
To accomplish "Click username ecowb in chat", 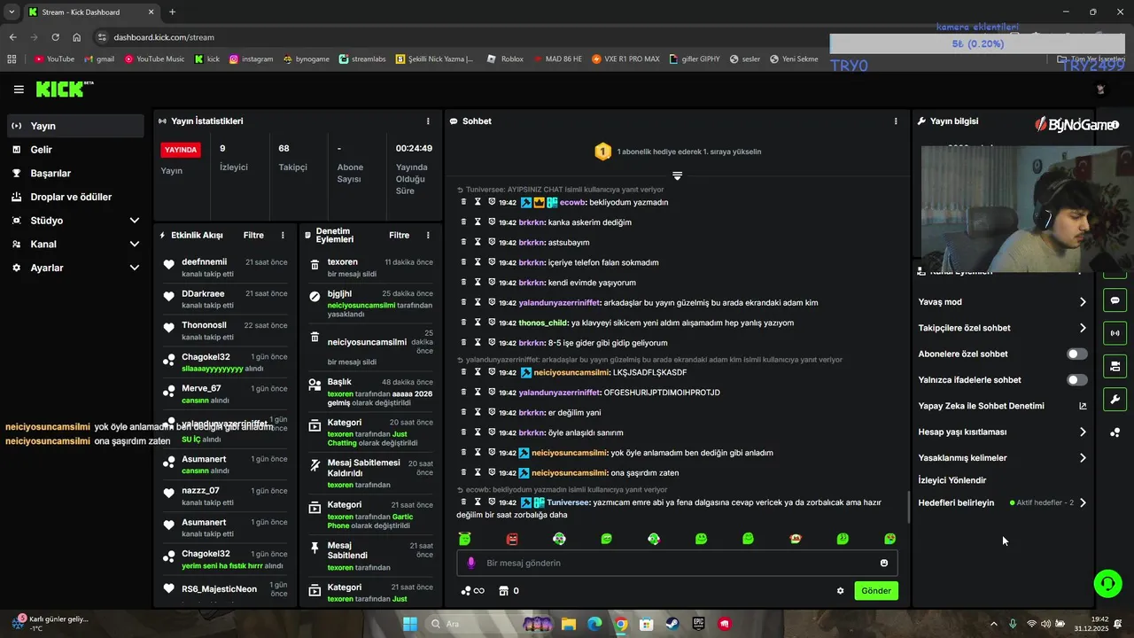I will [x=572, y=203].
